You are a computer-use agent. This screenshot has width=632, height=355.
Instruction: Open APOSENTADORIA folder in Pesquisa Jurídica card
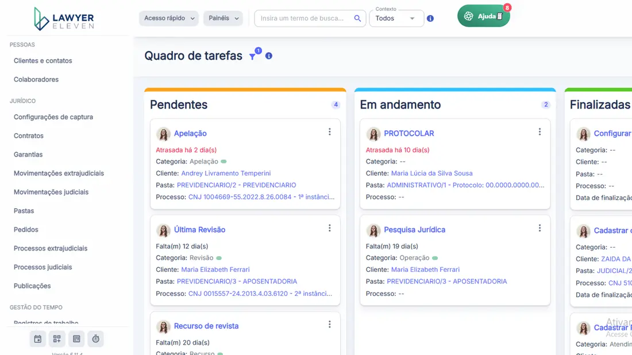pyautogui.click(x=447, y=282)
